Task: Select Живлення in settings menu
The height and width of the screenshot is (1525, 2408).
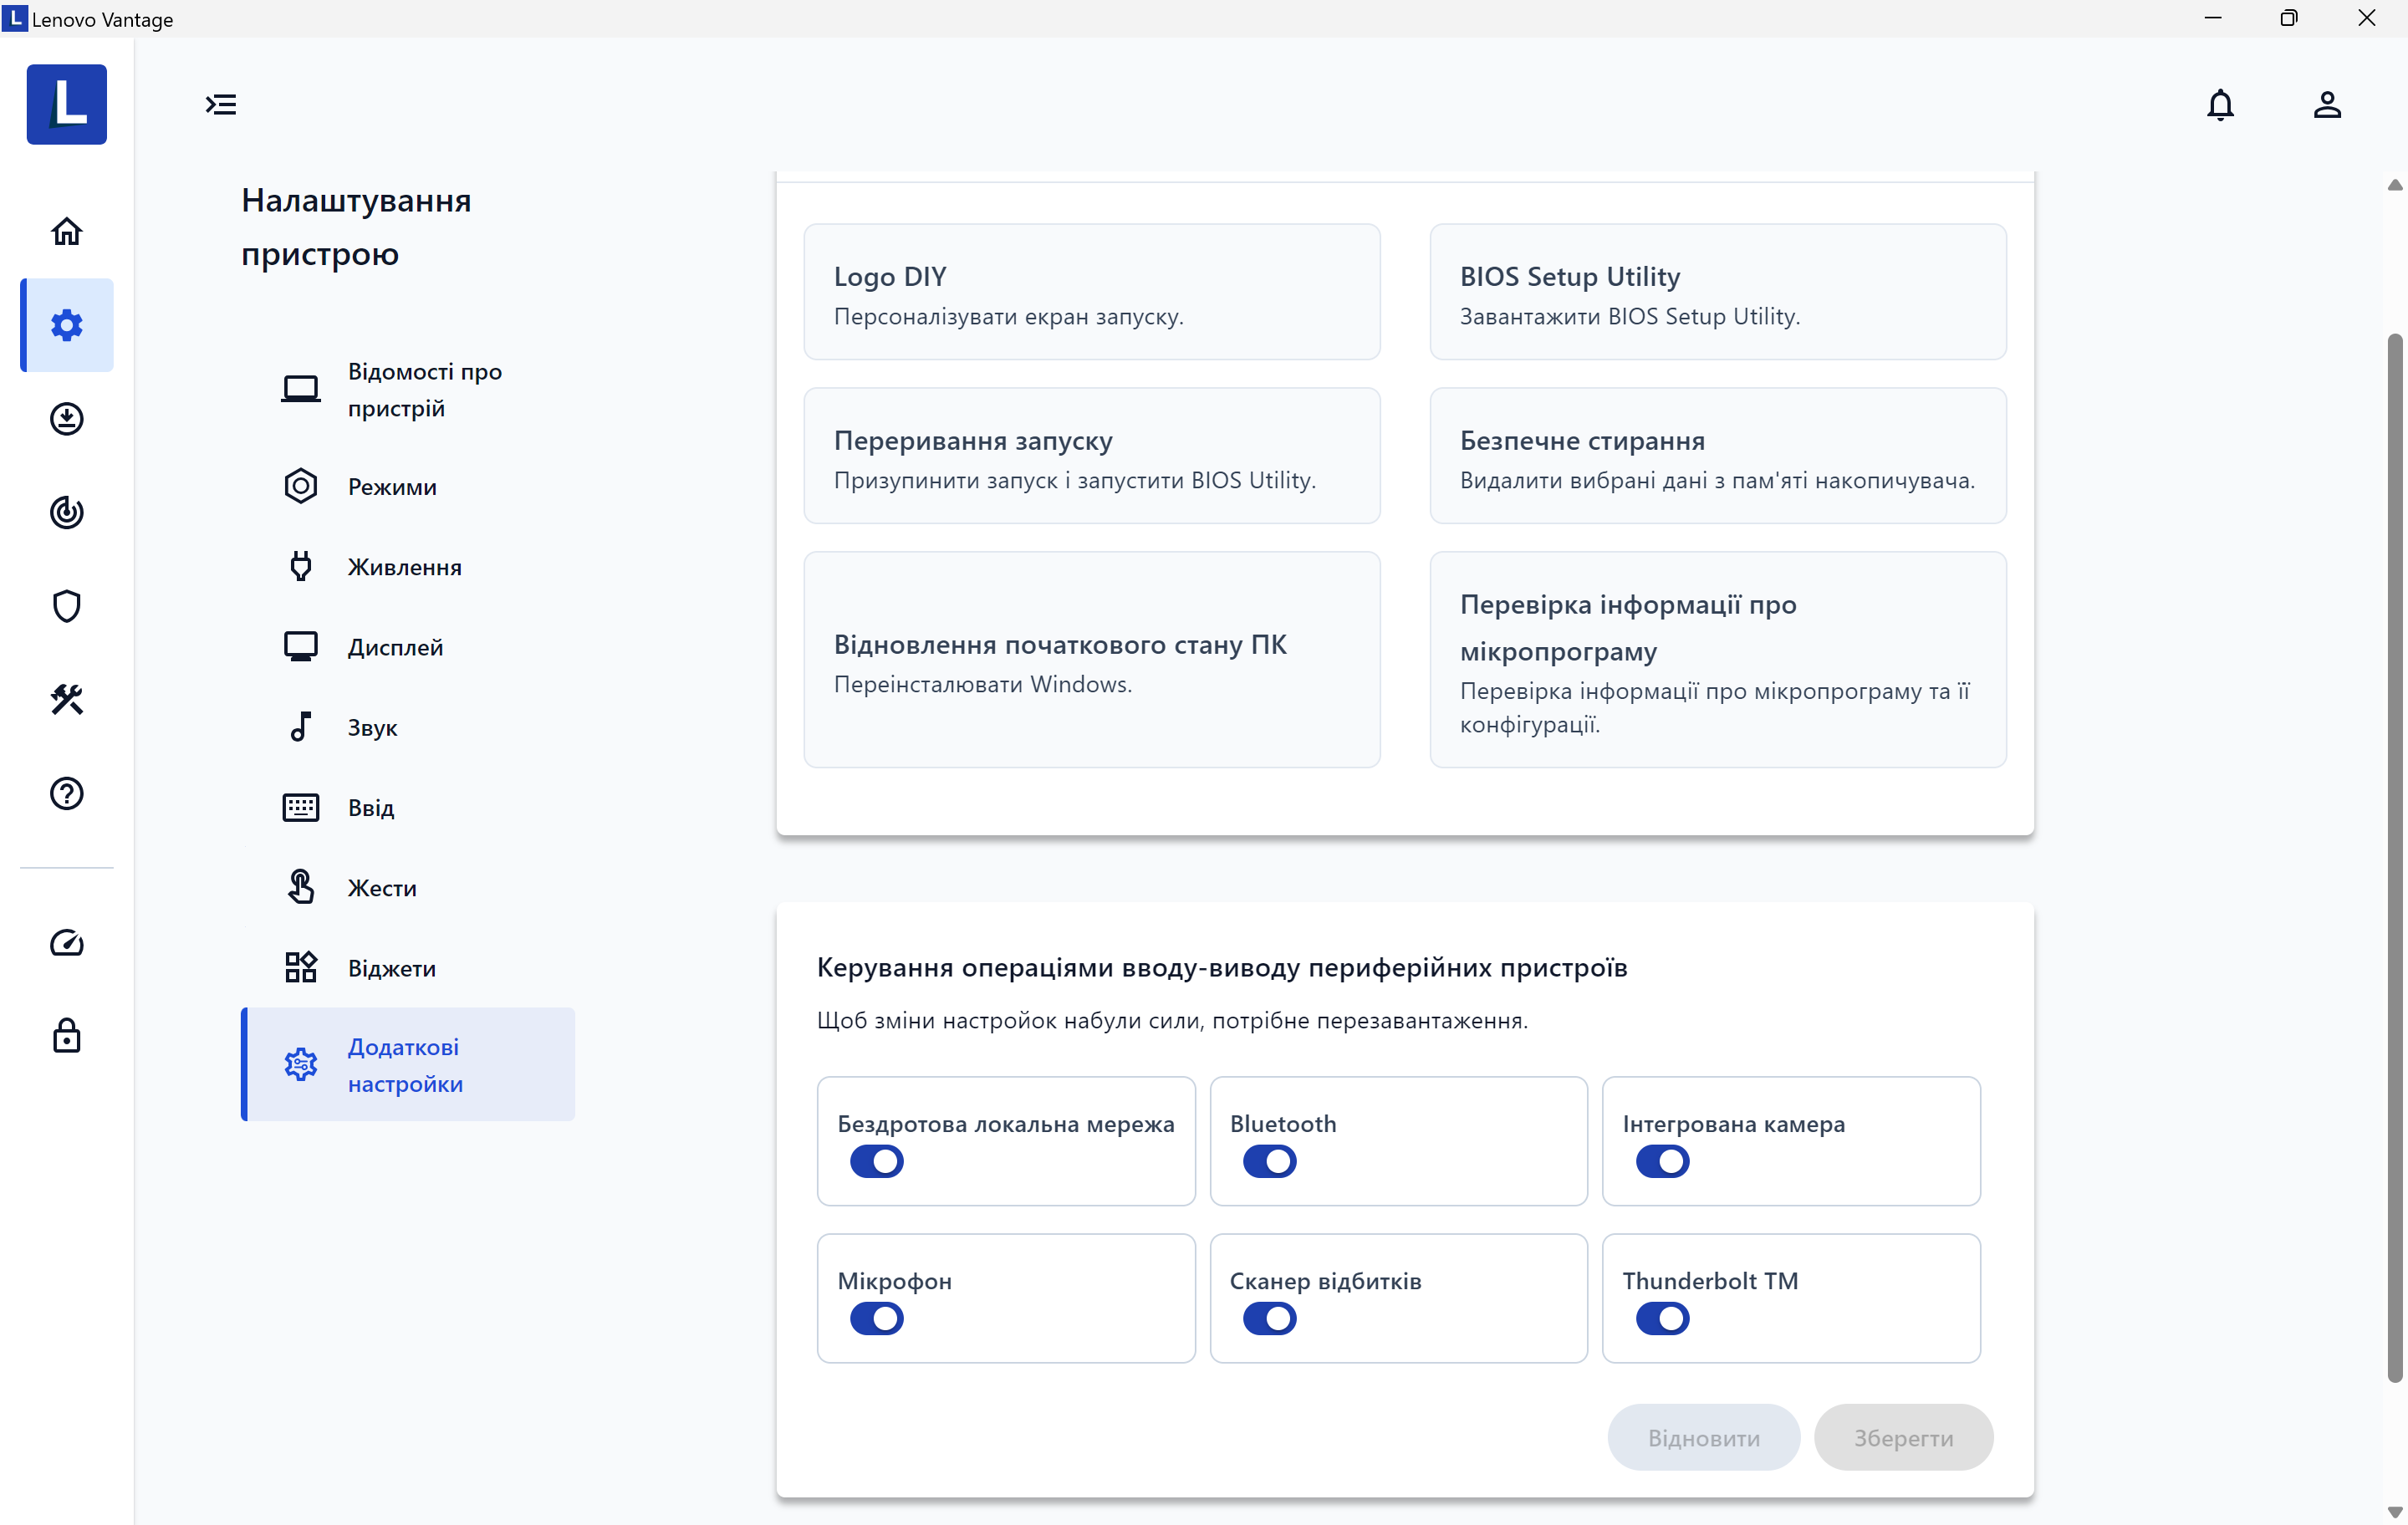Action: click(x=404, y=567)
